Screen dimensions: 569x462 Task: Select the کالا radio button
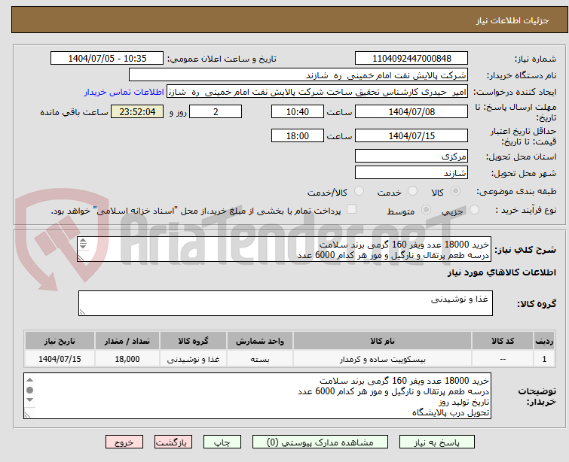pos(455,191)
